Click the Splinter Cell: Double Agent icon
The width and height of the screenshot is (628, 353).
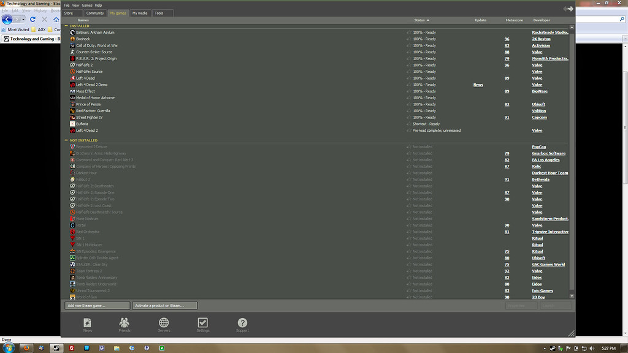72,258
